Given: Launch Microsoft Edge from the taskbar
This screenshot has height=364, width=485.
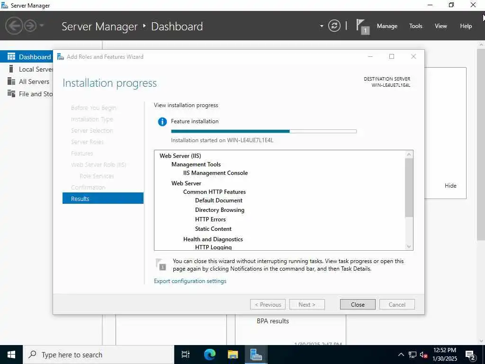Looking at the screenshot, I should pos(209,355).
